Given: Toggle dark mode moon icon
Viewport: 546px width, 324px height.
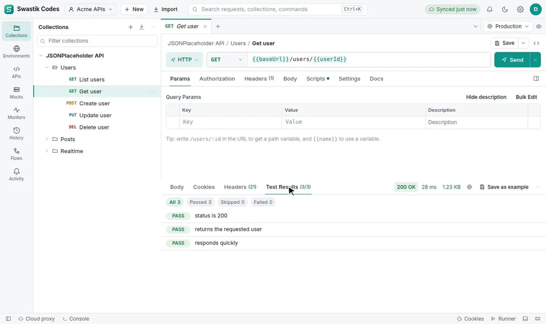Looking at the screenshot, I should [x=505, y=9].
